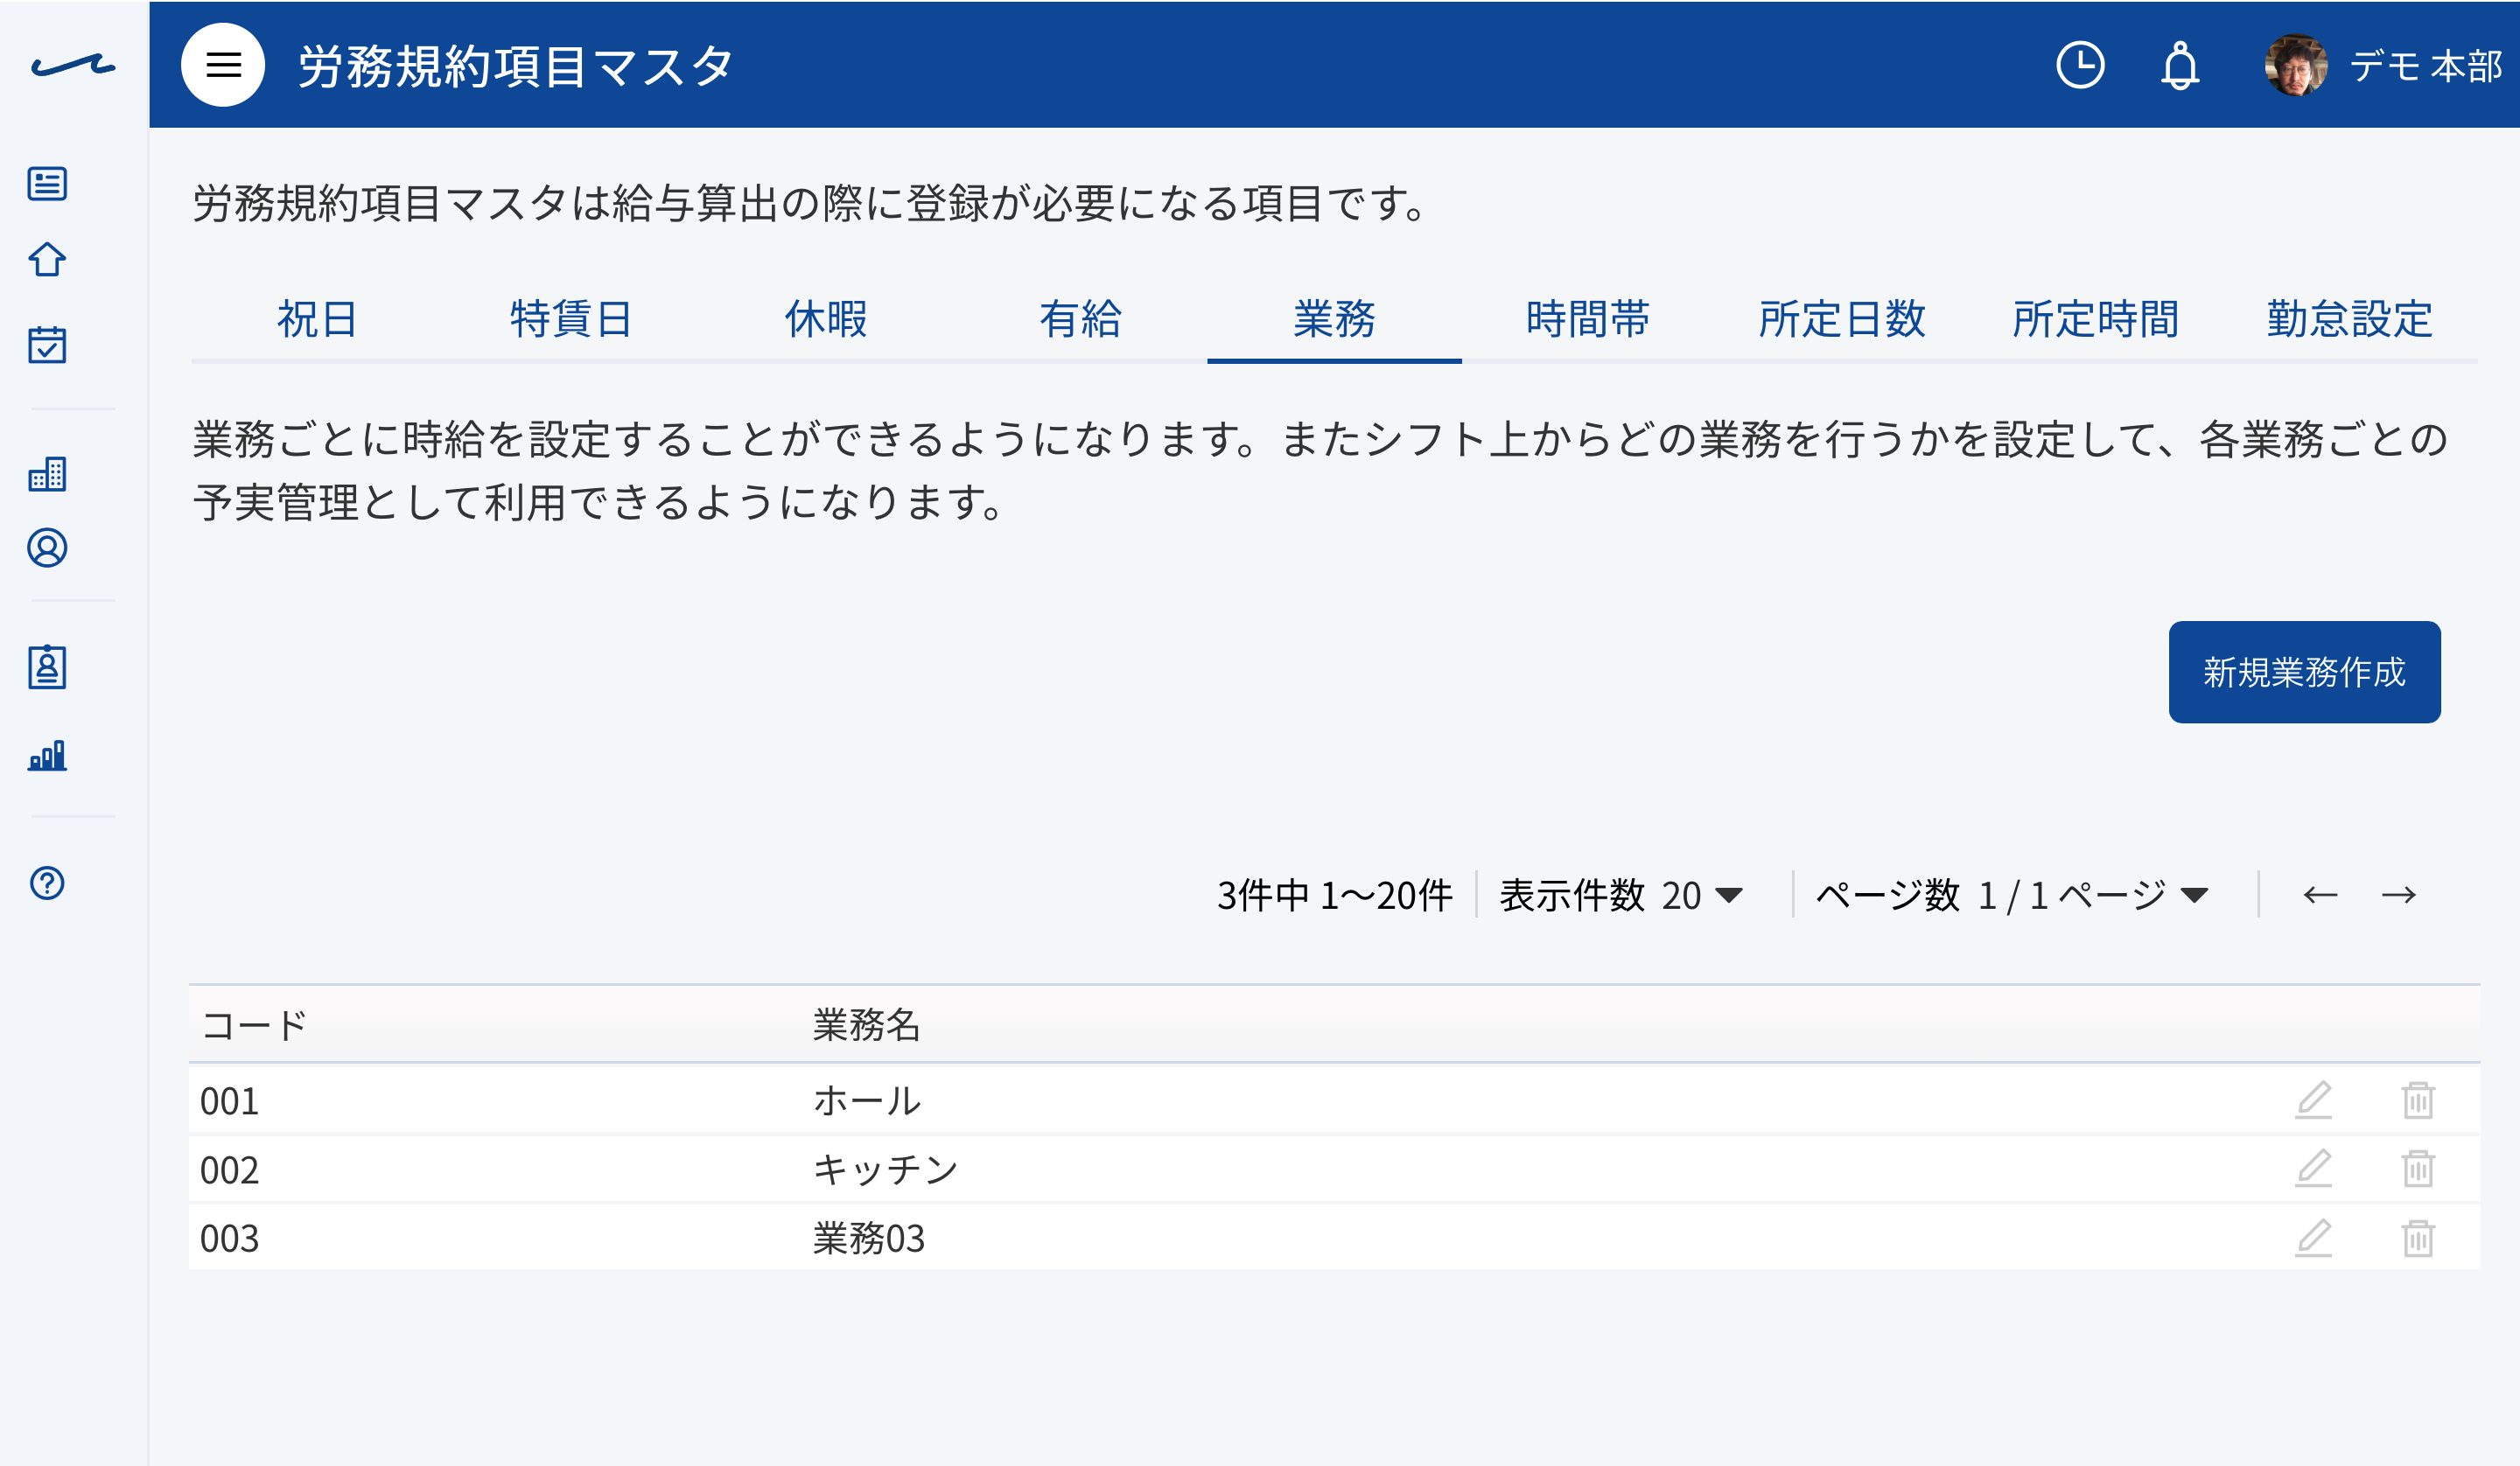Switch to the 特賃日 tab
The width and height of the screenshot is (2520, 1466).
pyautogui.click(x=571, y=319)
